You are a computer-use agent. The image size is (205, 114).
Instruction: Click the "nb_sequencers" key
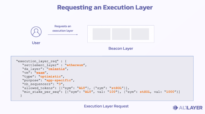(37, 84)
